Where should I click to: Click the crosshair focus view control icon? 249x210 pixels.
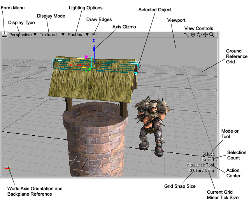pyautogui.click(x=193, y=35)
